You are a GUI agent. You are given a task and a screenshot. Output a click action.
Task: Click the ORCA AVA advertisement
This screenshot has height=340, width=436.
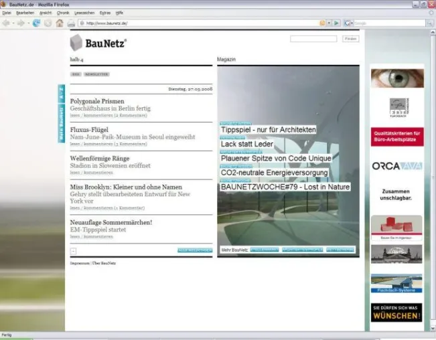(397, 166)
